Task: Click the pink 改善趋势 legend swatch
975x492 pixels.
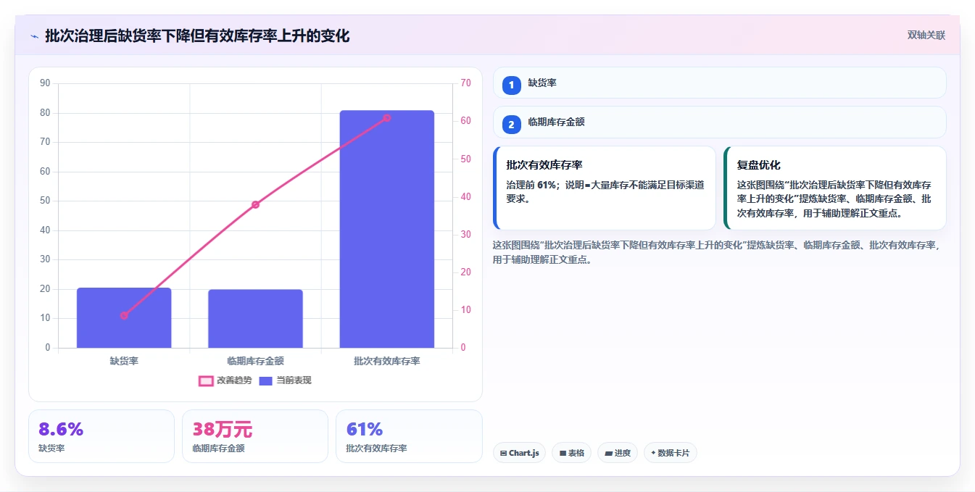Action: tap(206, 380)
